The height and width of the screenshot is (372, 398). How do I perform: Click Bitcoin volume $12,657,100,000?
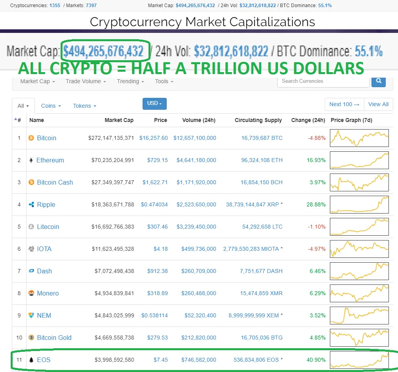point(195,138)
